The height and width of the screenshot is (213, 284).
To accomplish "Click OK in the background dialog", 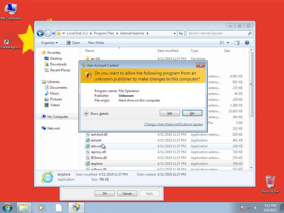I will 105,193.
